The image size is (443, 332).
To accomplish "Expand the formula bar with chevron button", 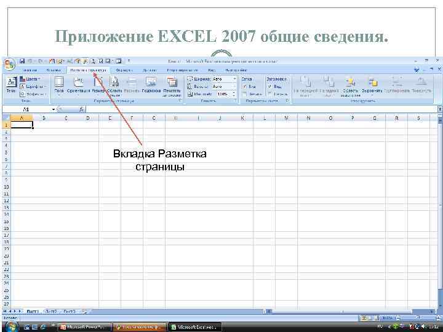I will point(440,109).
